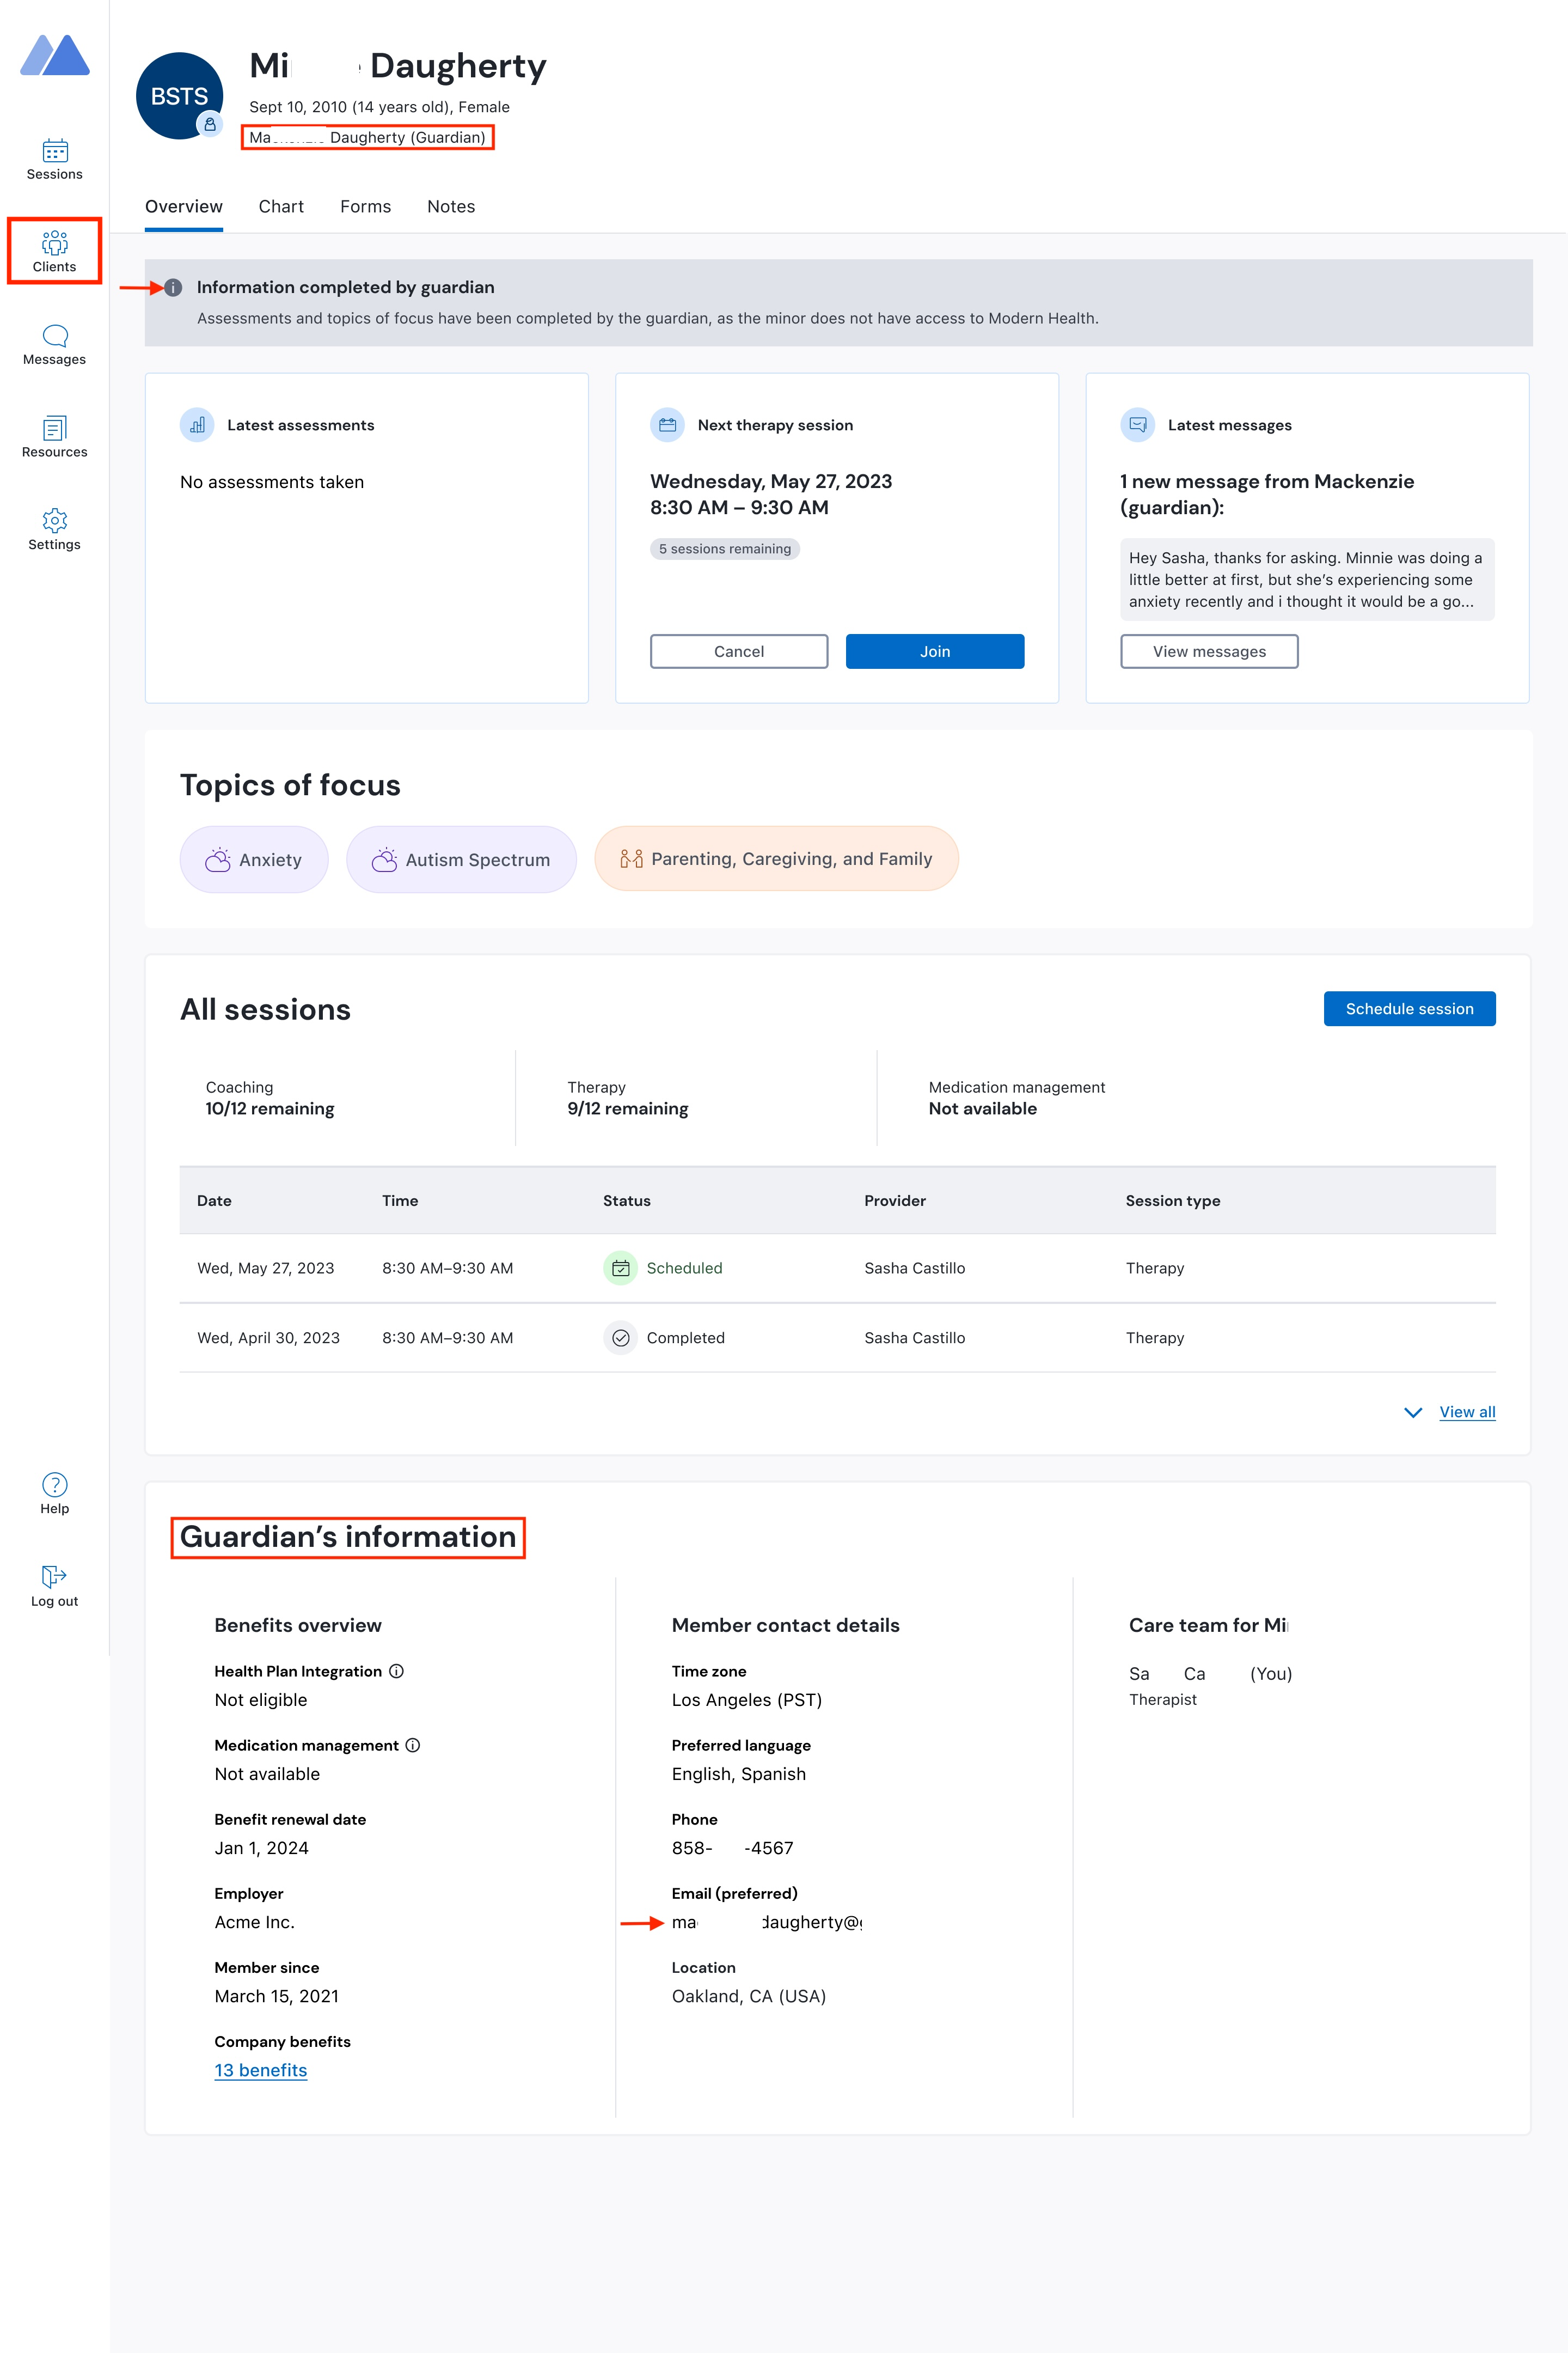Switch to the Chart tab
This screenshot has height=2353, width=1568.
(281, 207)
